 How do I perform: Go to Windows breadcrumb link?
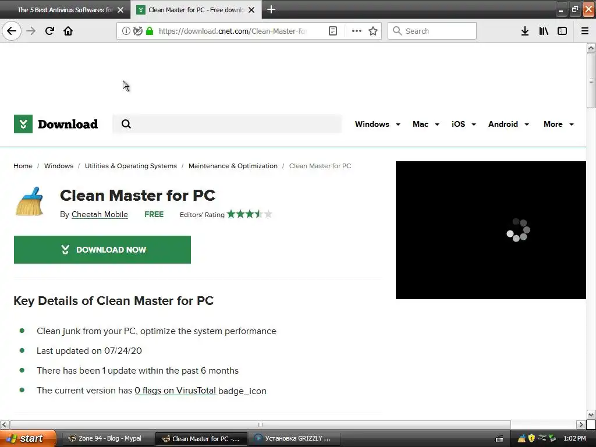(x=59, y=166)
